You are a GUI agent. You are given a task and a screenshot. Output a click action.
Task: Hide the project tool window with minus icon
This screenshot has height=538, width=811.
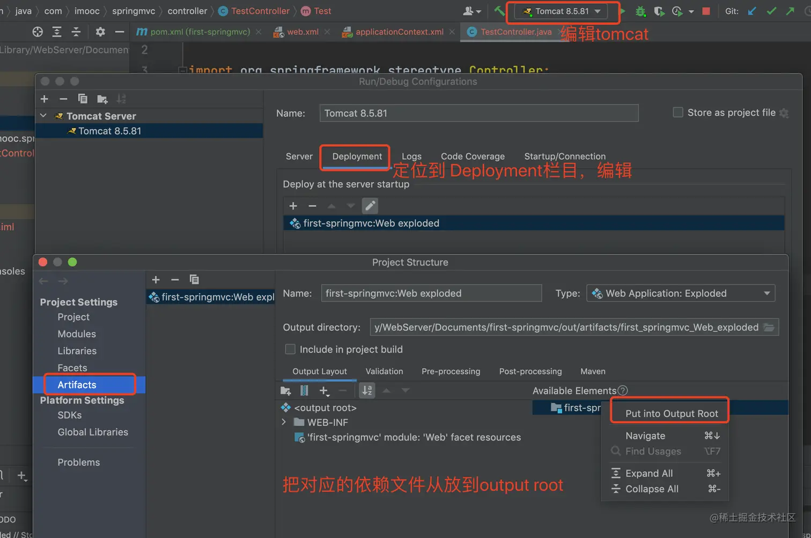click(120, 32)
